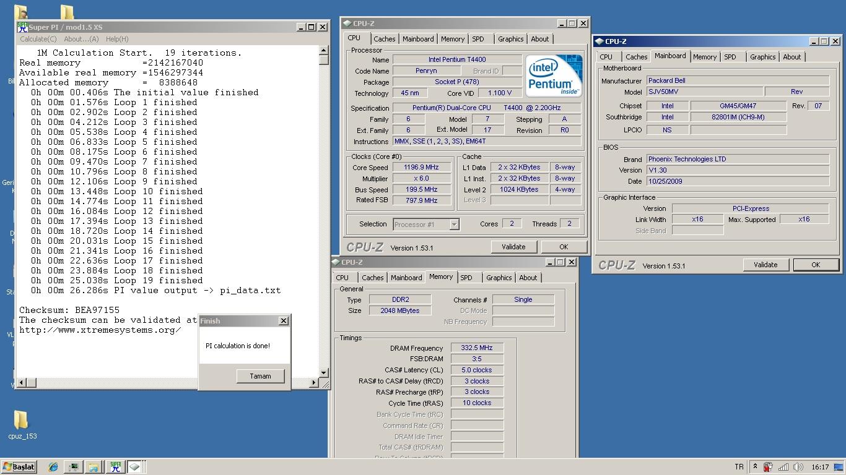The height and width of the screenshot is (475, 846).
Task: Select Memory tab in Mainboard window
Action: click(x=705, y=57)
